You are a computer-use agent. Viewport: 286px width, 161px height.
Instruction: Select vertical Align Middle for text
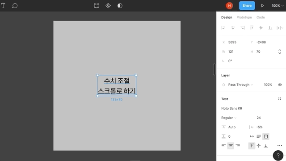[x=259, y=146]
